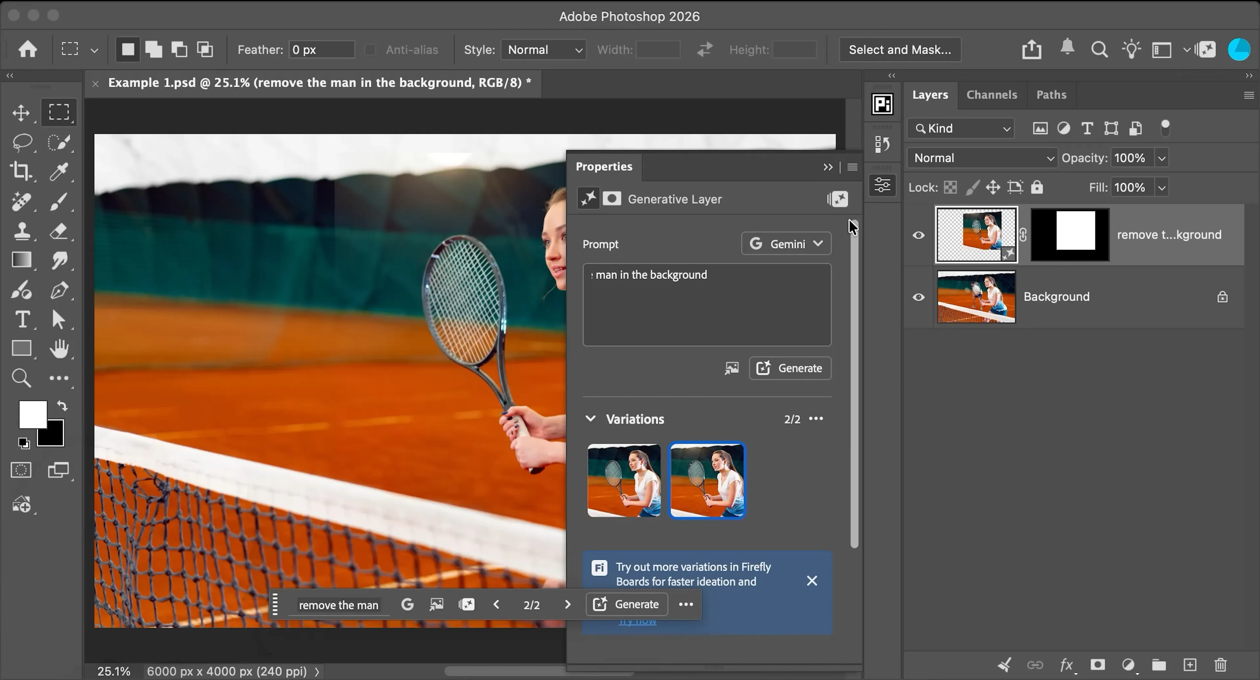Screen dimensions: 1260x680
Task: Open the Opacity dropdown arrow
Action: [1162, 158]
